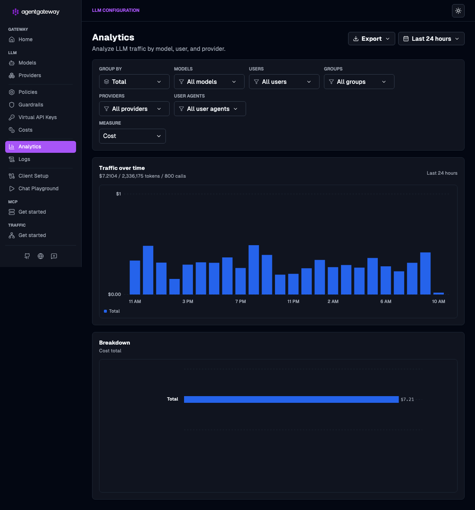Click the Policies hexagon icon
Screen dimensions: 475x510
(12, 92)
